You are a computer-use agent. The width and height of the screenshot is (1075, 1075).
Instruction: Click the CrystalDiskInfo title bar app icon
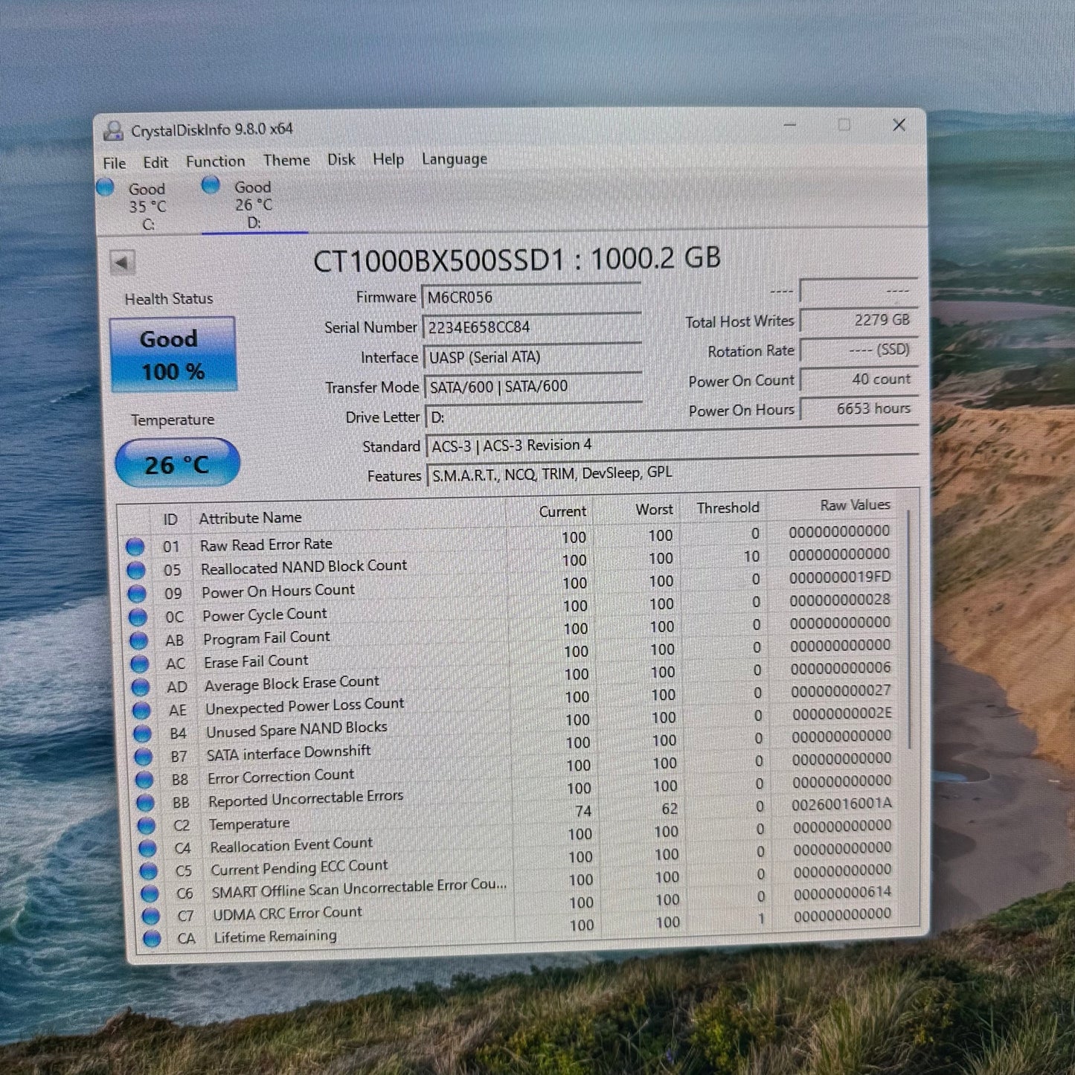tap(113, 131)
